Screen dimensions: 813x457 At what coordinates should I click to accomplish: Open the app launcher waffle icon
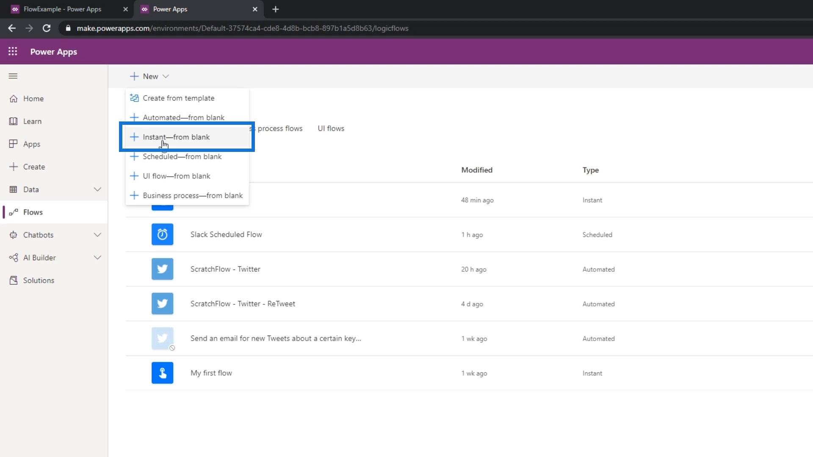tap(13, 52)
